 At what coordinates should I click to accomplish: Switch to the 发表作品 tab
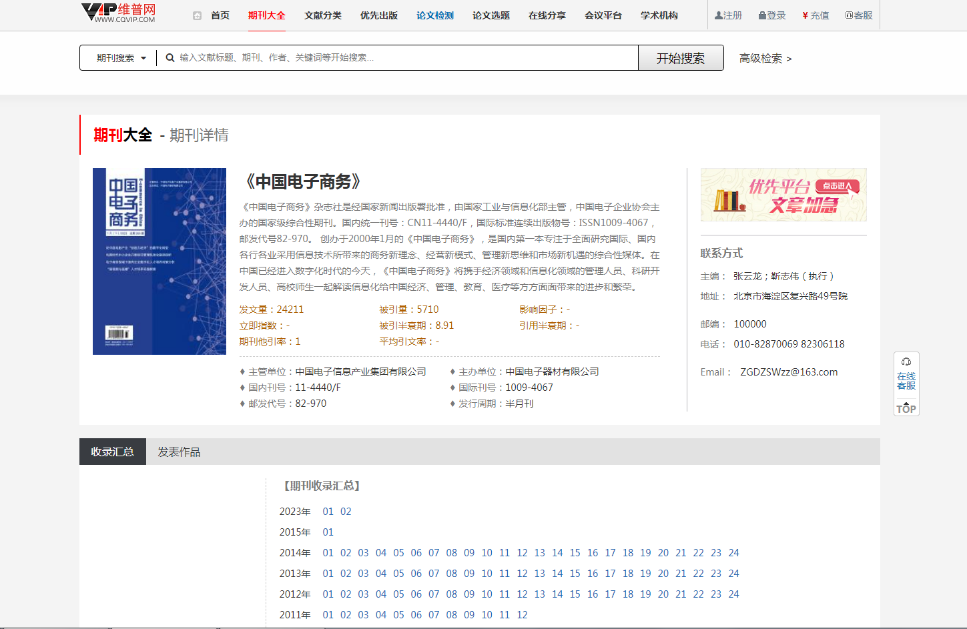click(x=179, y=452)
